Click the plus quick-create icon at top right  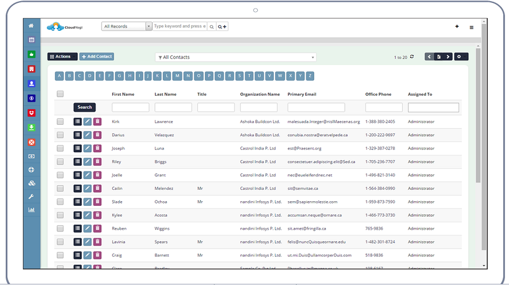[x=457, y=27]
